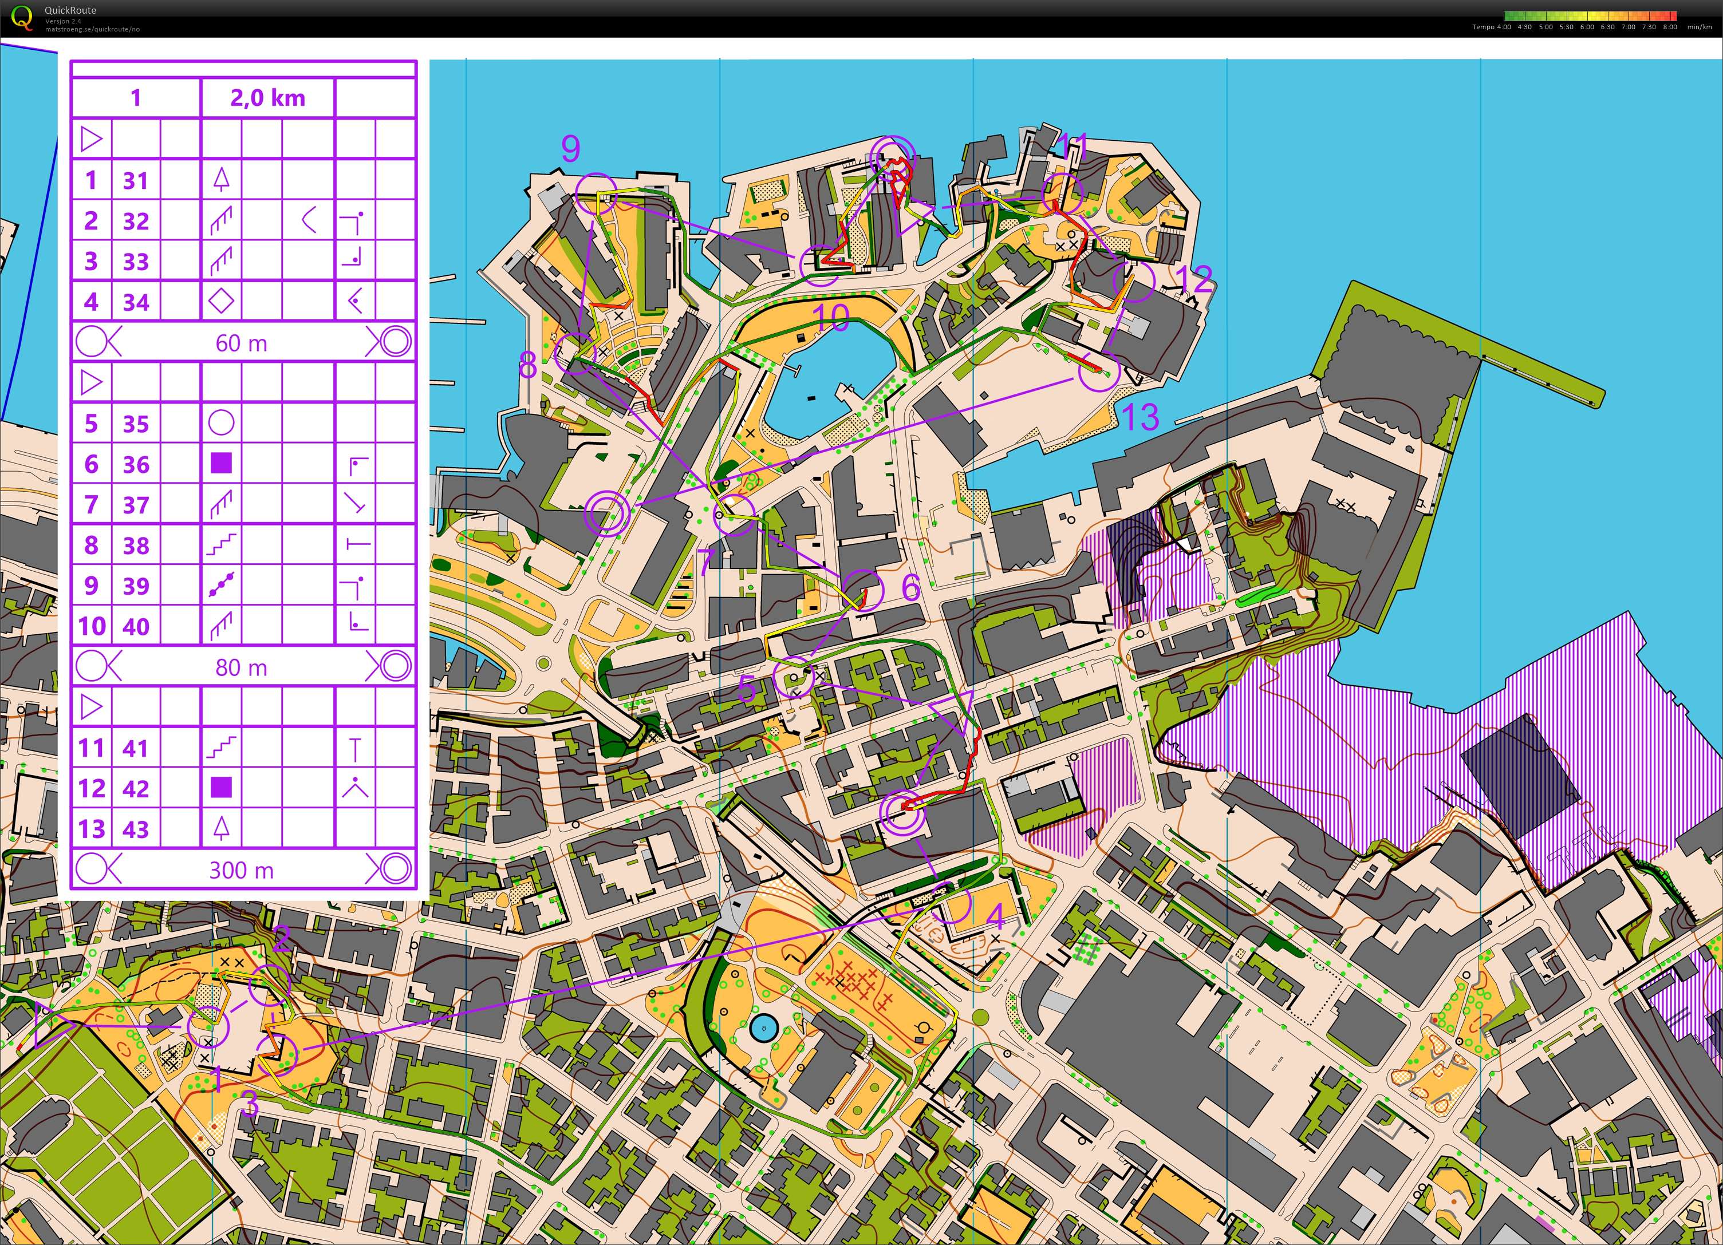Click the 2,0 km course length cell
Viewport: 1723px width, 1245px height.
pyautogui.click(x=267, y=98)
